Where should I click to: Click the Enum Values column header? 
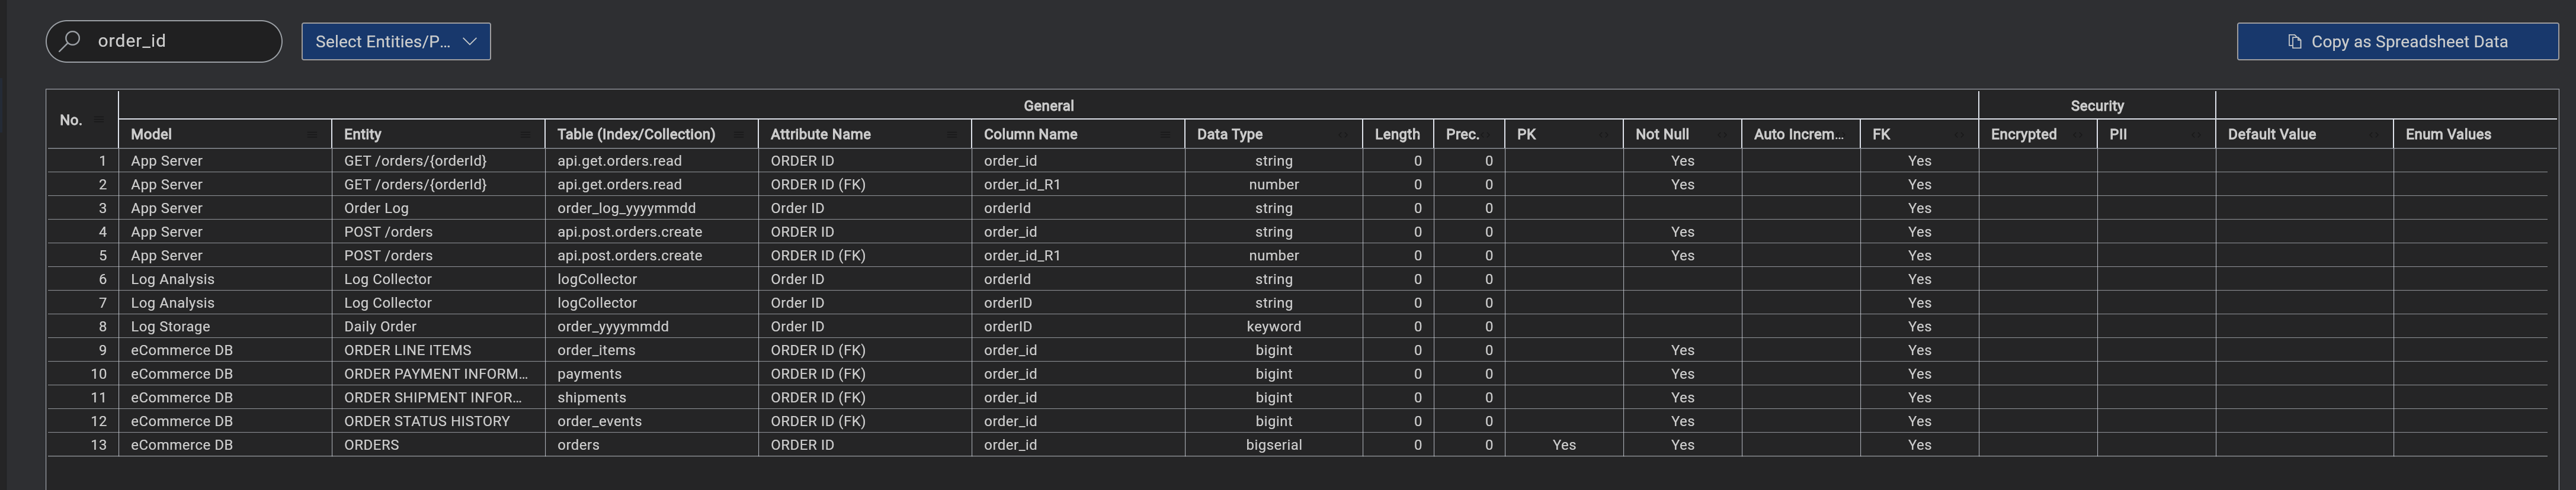[x=2448, y=135]
